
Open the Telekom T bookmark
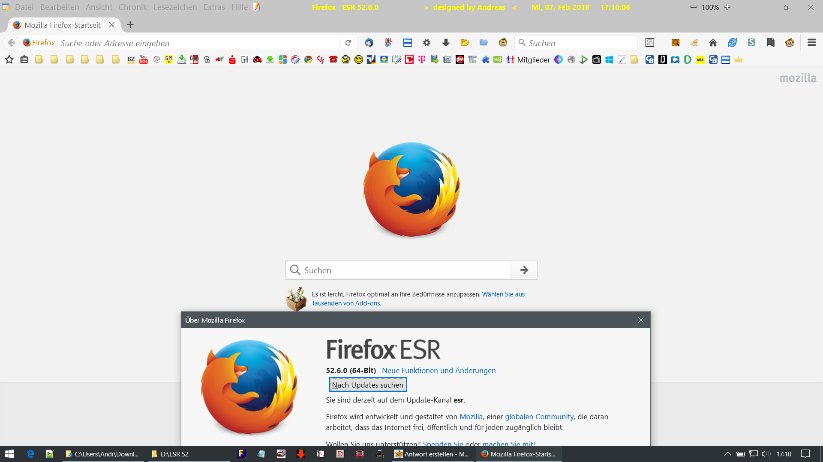point(422,60)
